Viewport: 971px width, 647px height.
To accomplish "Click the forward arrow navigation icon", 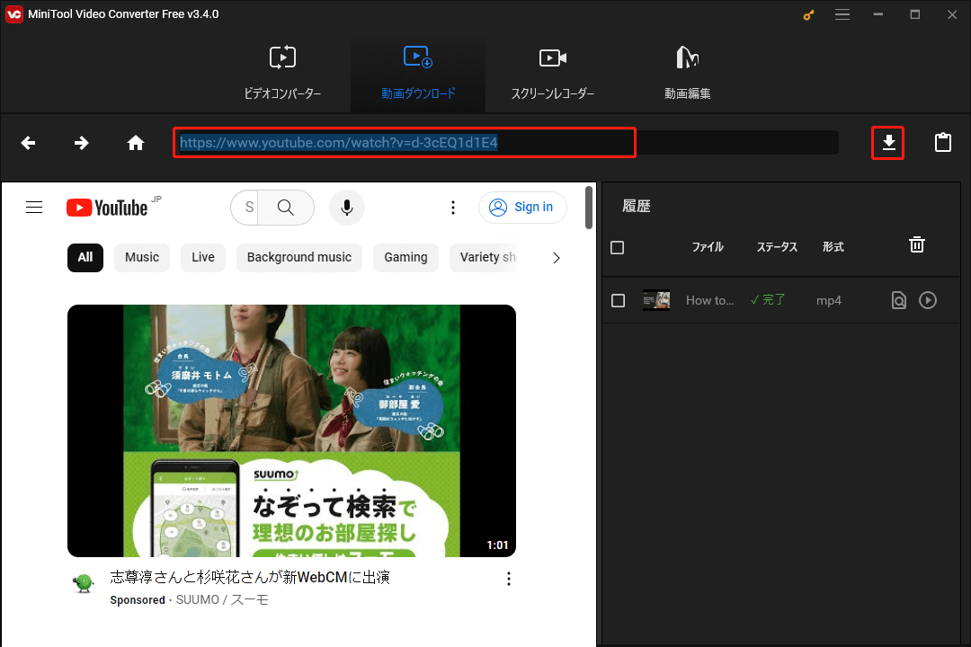I will pos(81,143).
